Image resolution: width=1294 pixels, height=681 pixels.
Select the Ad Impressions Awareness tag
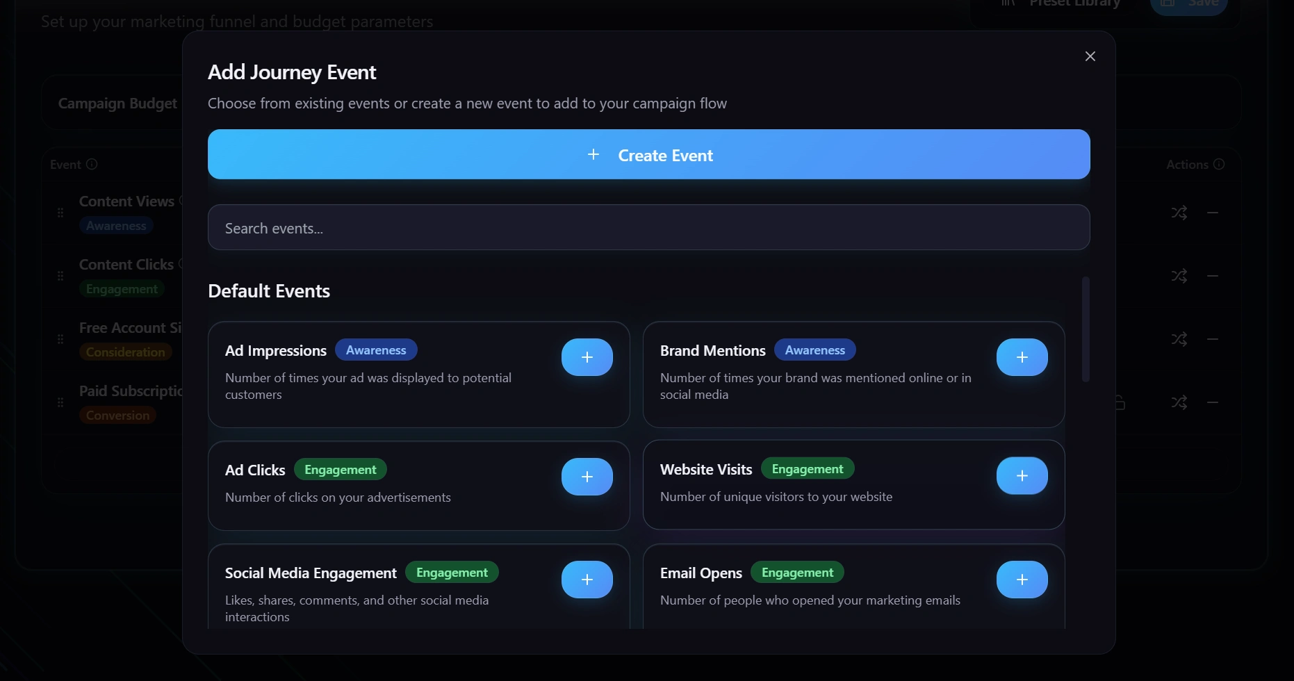tap(376, 350)
